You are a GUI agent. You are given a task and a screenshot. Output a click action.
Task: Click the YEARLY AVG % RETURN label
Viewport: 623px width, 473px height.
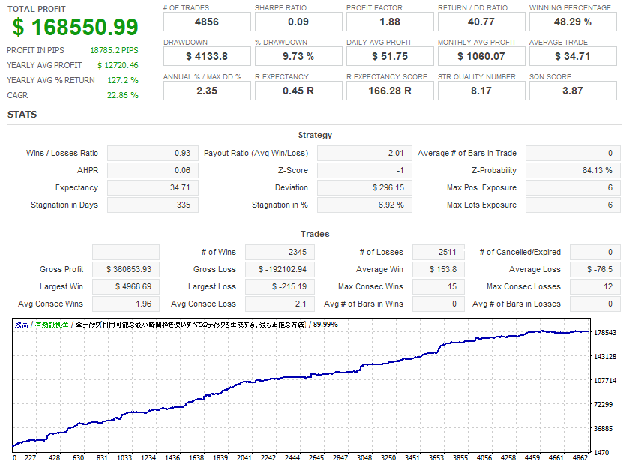(x=51, y=81)
